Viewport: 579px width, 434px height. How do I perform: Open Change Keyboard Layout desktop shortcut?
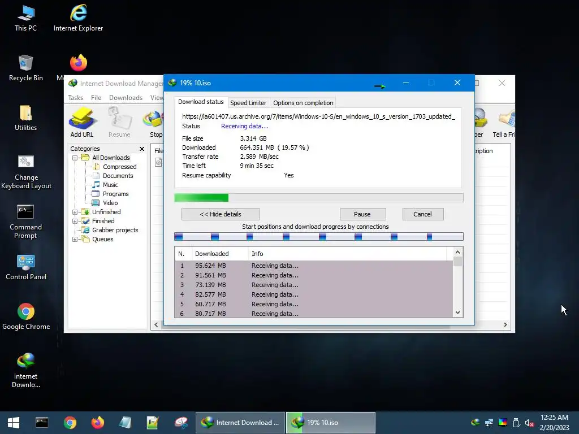pos(26,172)
